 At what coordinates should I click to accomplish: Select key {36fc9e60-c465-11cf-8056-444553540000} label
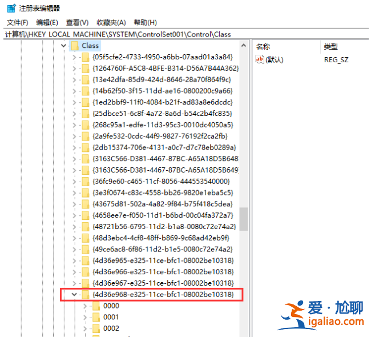point(162,182)
